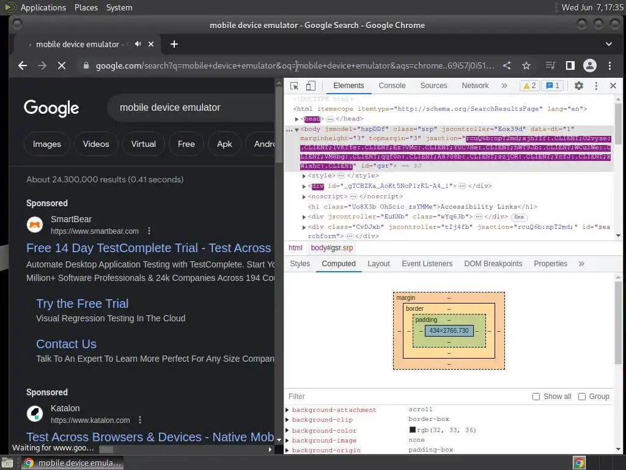Open the Applications menu
This screenshot has height=470, width=626.
pyautogui.click(x=43, y=7)
